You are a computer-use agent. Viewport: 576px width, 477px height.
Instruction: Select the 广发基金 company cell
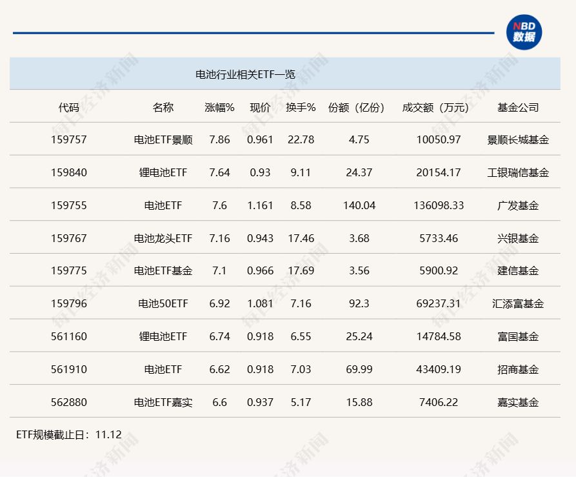519,205
